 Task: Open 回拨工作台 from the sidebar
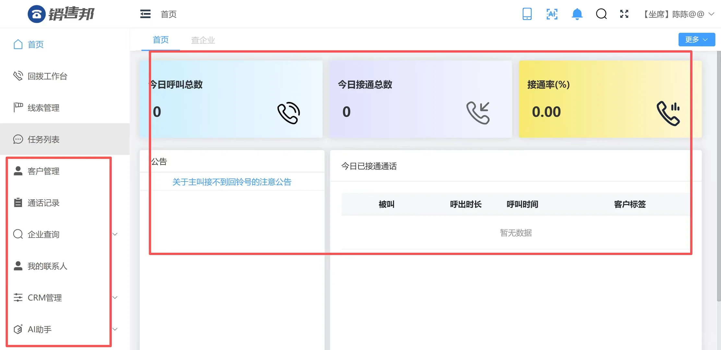click(48, 76)
